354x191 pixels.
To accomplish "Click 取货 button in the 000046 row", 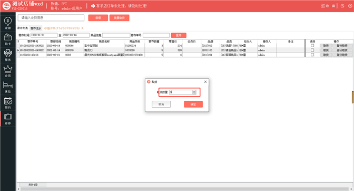I will pos(326,46).
